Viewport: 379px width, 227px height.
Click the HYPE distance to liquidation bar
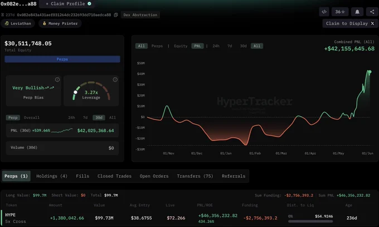[x=310, y=221]
